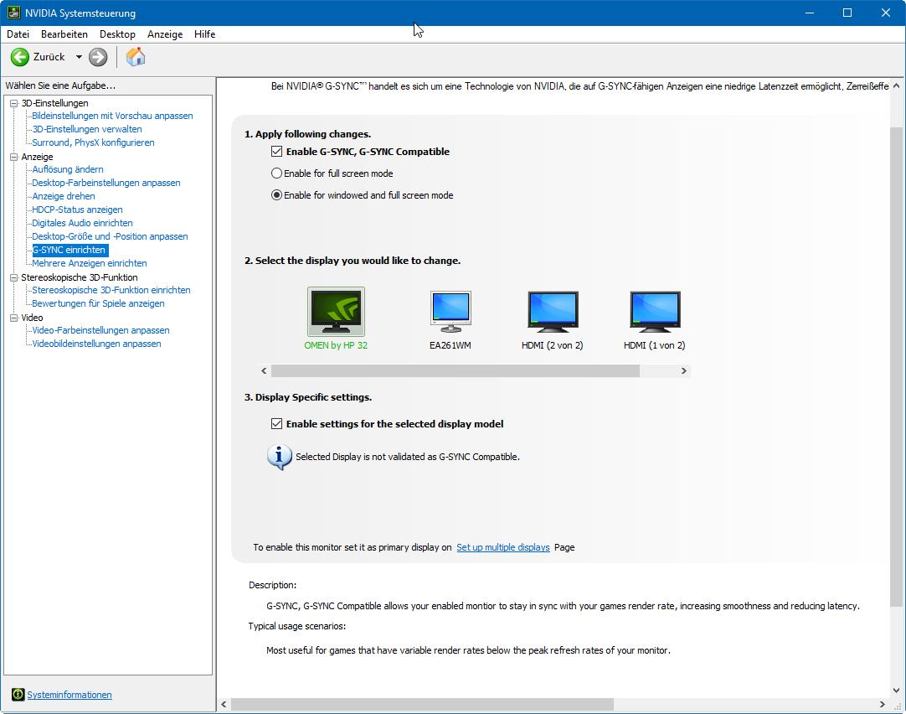The width and height of the screenshot is (906, 714).
Task: Click main panel vertical scrollbar up arrow
Action: tap(896, 85)
